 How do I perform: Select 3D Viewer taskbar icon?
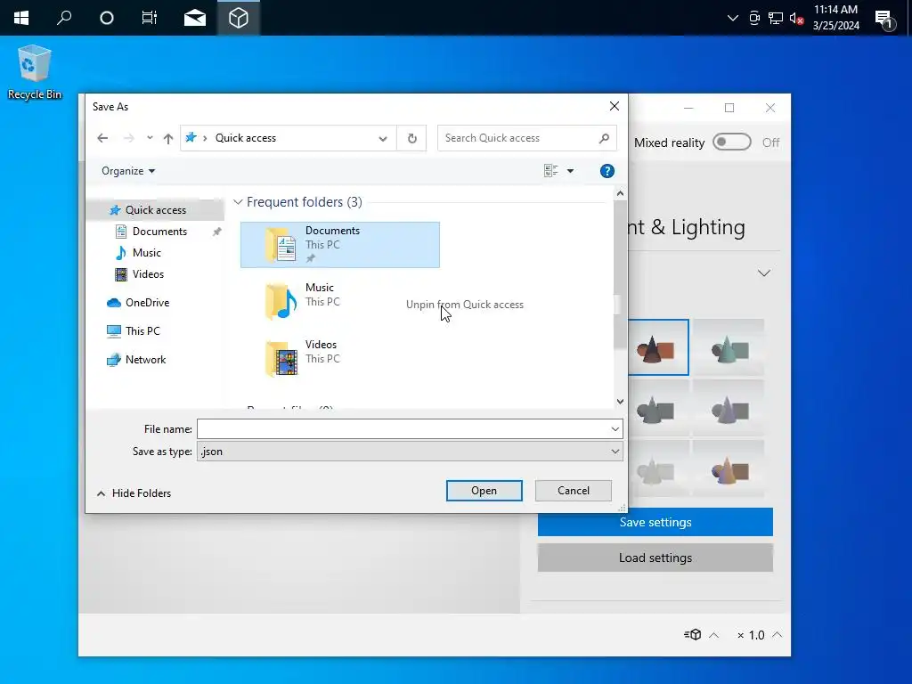[x=239, y=18]
